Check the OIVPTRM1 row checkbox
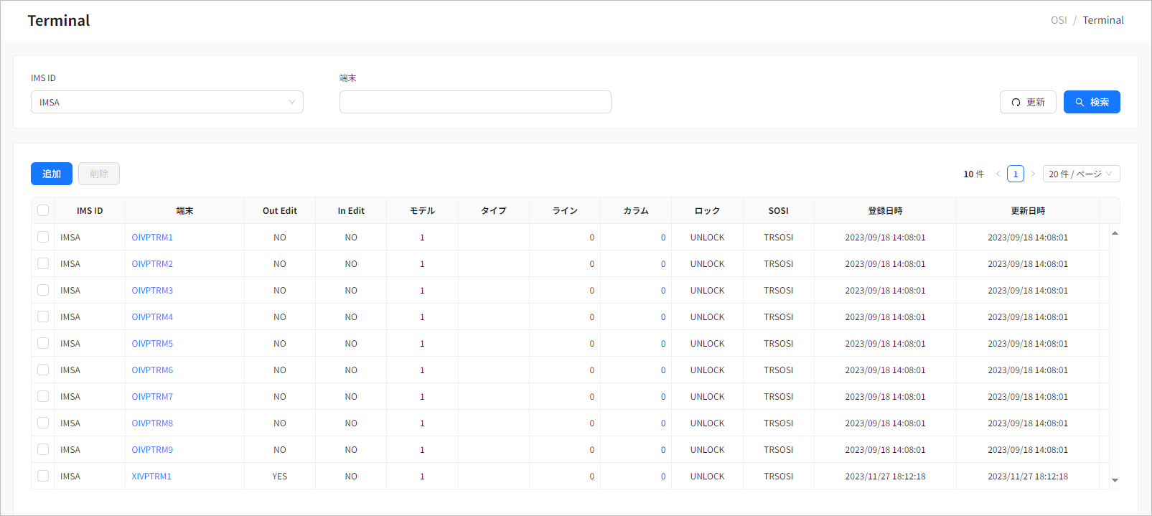Screen dimensions: 1152x516 point(43,237)
